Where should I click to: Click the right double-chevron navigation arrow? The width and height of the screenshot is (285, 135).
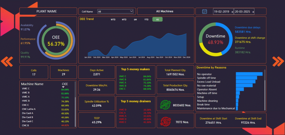pyautogui.click(x=278, y=62)
